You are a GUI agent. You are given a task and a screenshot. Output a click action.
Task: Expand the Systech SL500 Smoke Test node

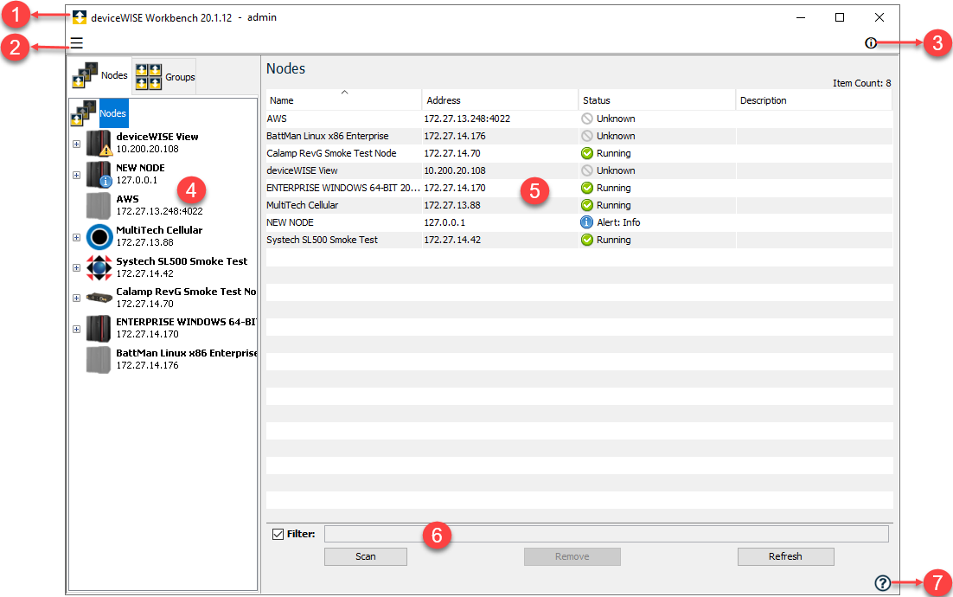(77, 267)
